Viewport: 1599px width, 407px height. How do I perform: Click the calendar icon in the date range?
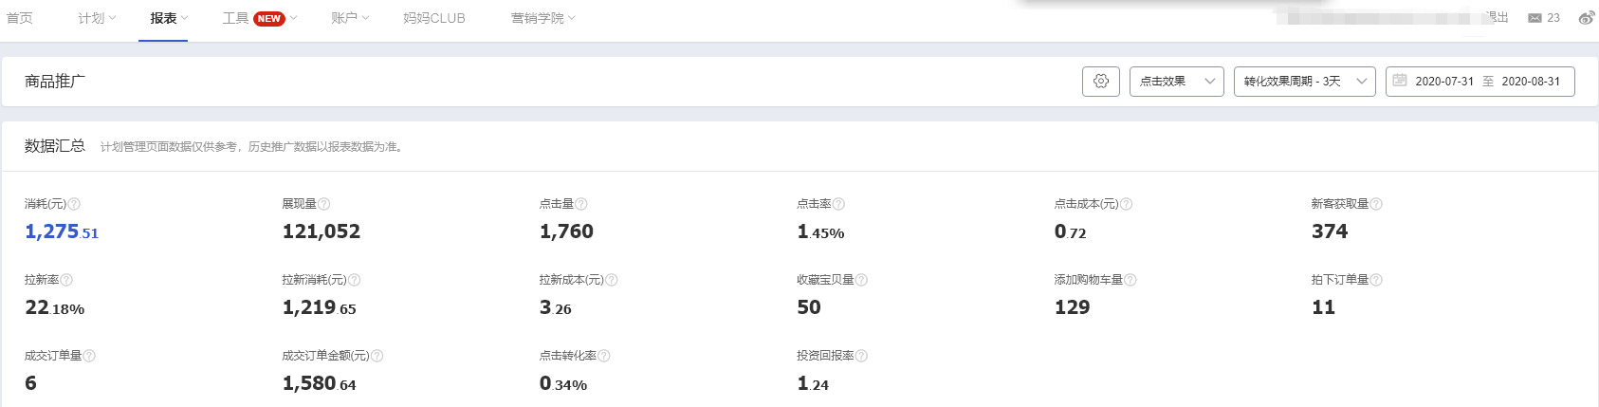(1400, 81)
